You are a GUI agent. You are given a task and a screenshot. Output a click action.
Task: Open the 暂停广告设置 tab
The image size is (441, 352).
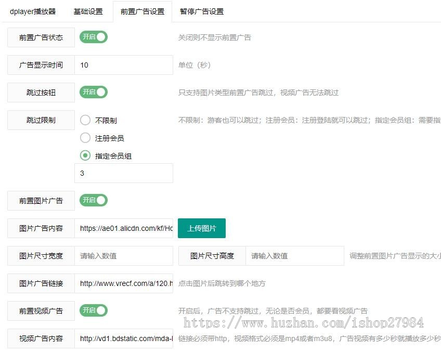pos(201,11)
